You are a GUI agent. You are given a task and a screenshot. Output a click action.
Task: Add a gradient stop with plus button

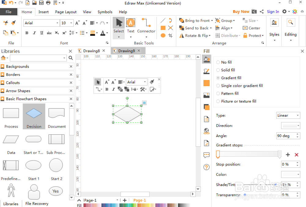pos(288,155)
